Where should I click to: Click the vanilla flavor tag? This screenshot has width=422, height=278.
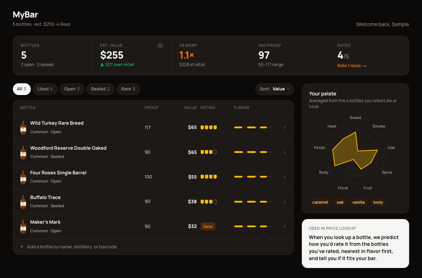(x=358, y=202)
